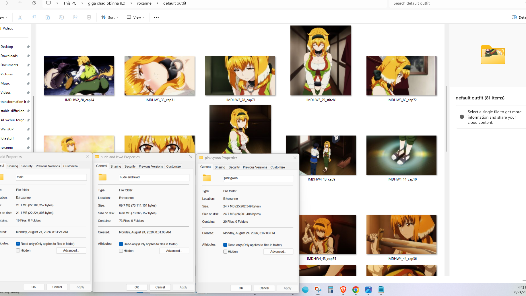
Task: Open Previous Versions tab in nude and lewd Properties
Action: click(x=151, y=166)
